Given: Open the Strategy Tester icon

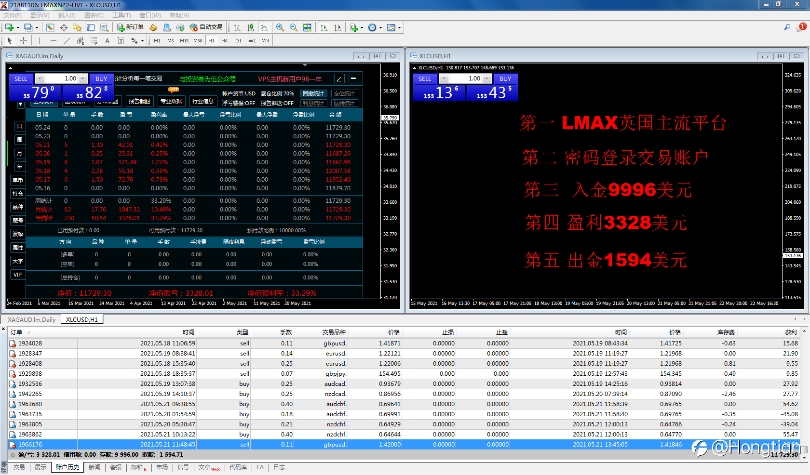Looking at the screenshot, I should coord(104,27).
